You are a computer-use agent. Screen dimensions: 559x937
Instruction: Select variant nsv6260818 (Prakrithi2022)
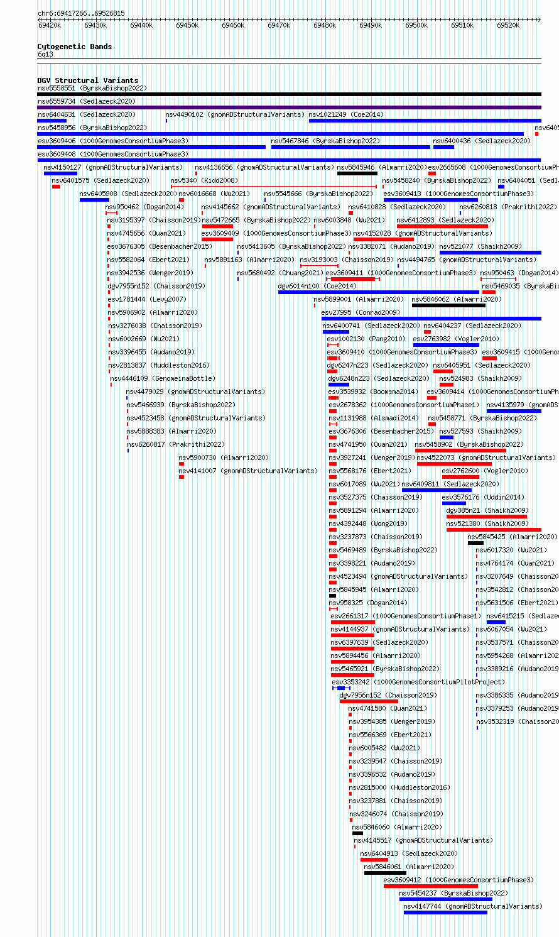click(x=508, y=207)
